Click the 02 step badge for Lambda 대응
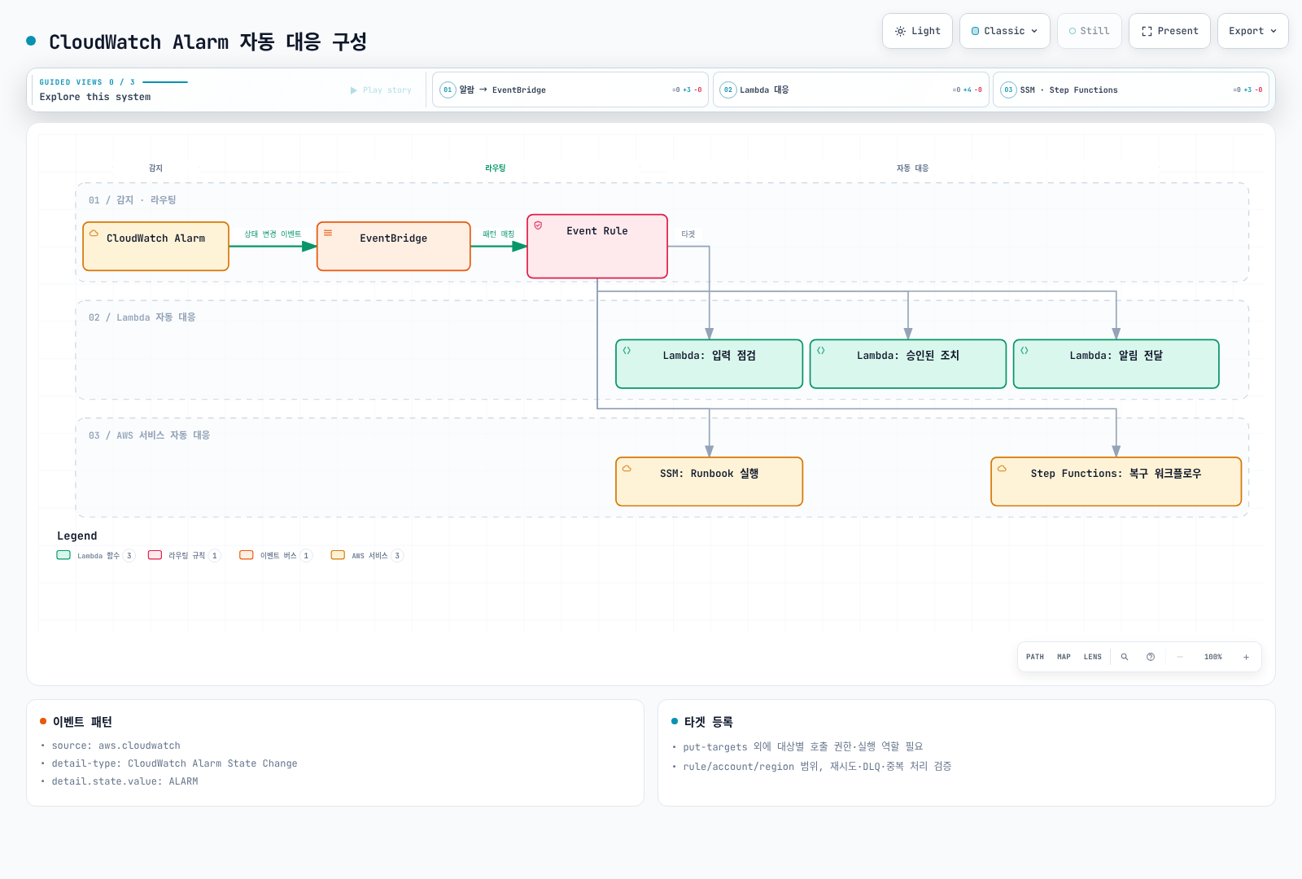 [728, 90]
